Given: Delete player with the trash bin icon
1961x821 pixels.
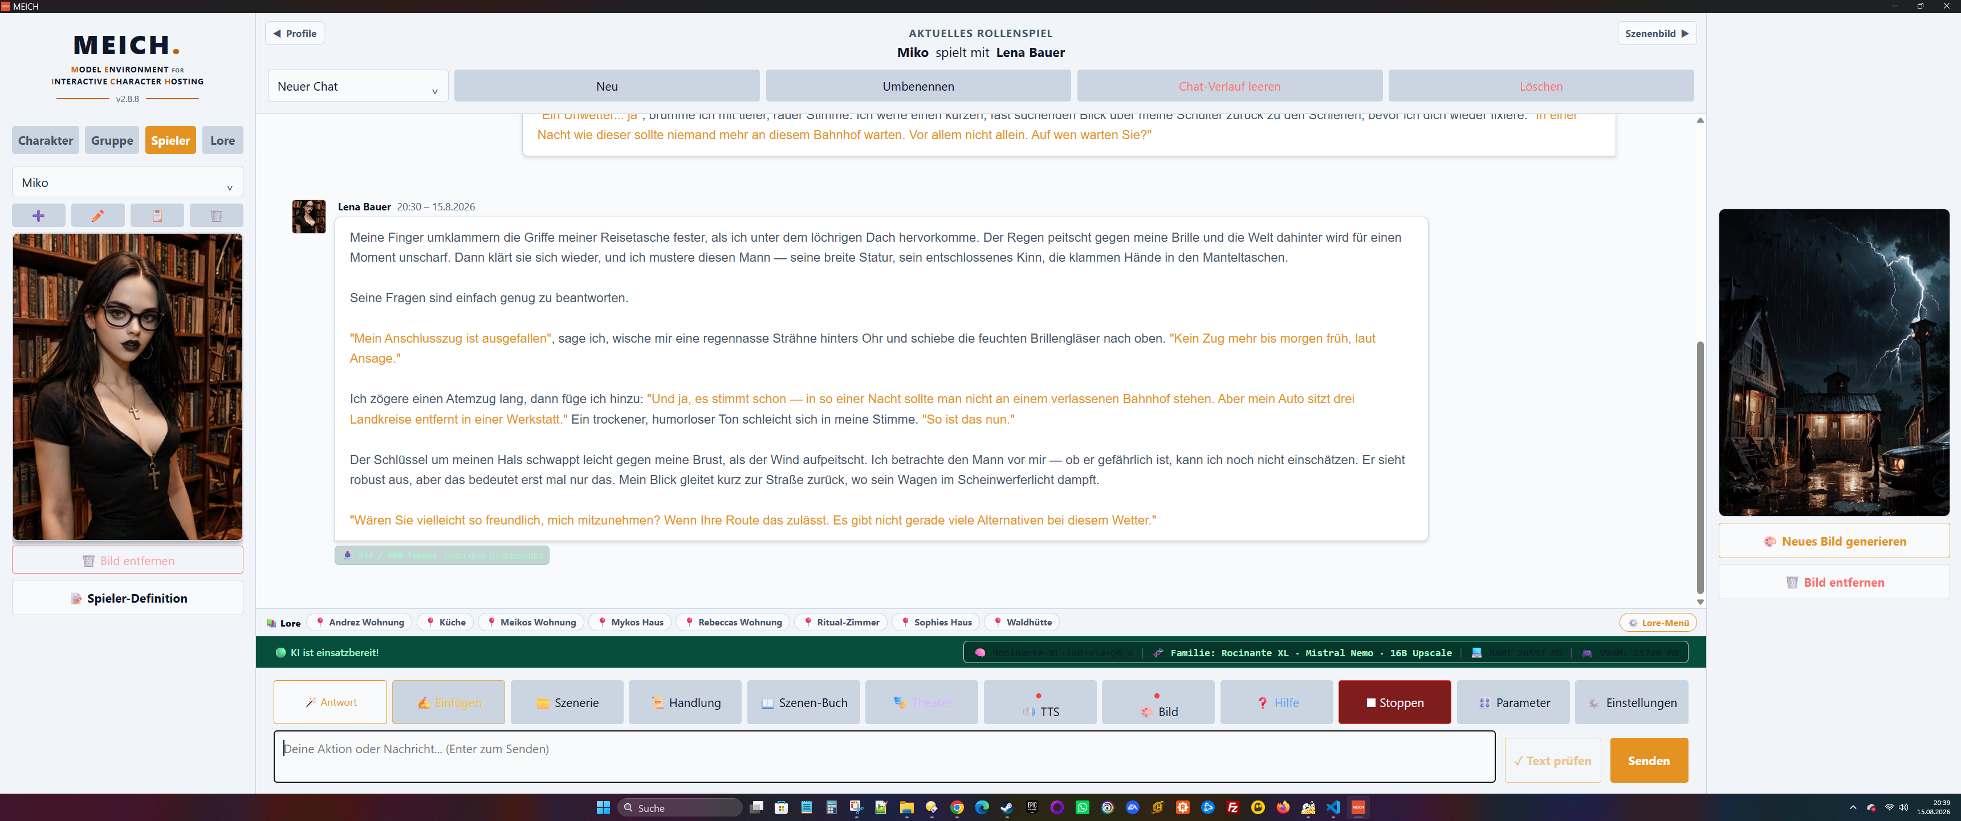Looking at the screenshot, I should click(216, 216).
